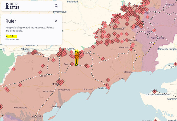
Task: Click the DeepState logo
Action: 11,6
